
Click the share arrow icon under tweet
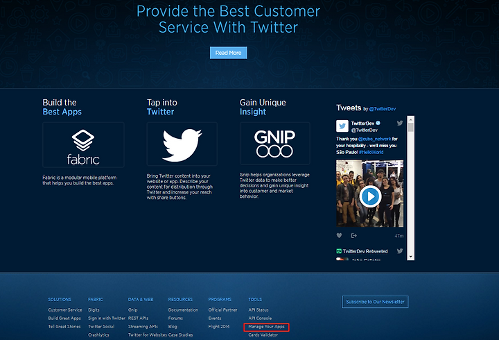tap(353, 235)
